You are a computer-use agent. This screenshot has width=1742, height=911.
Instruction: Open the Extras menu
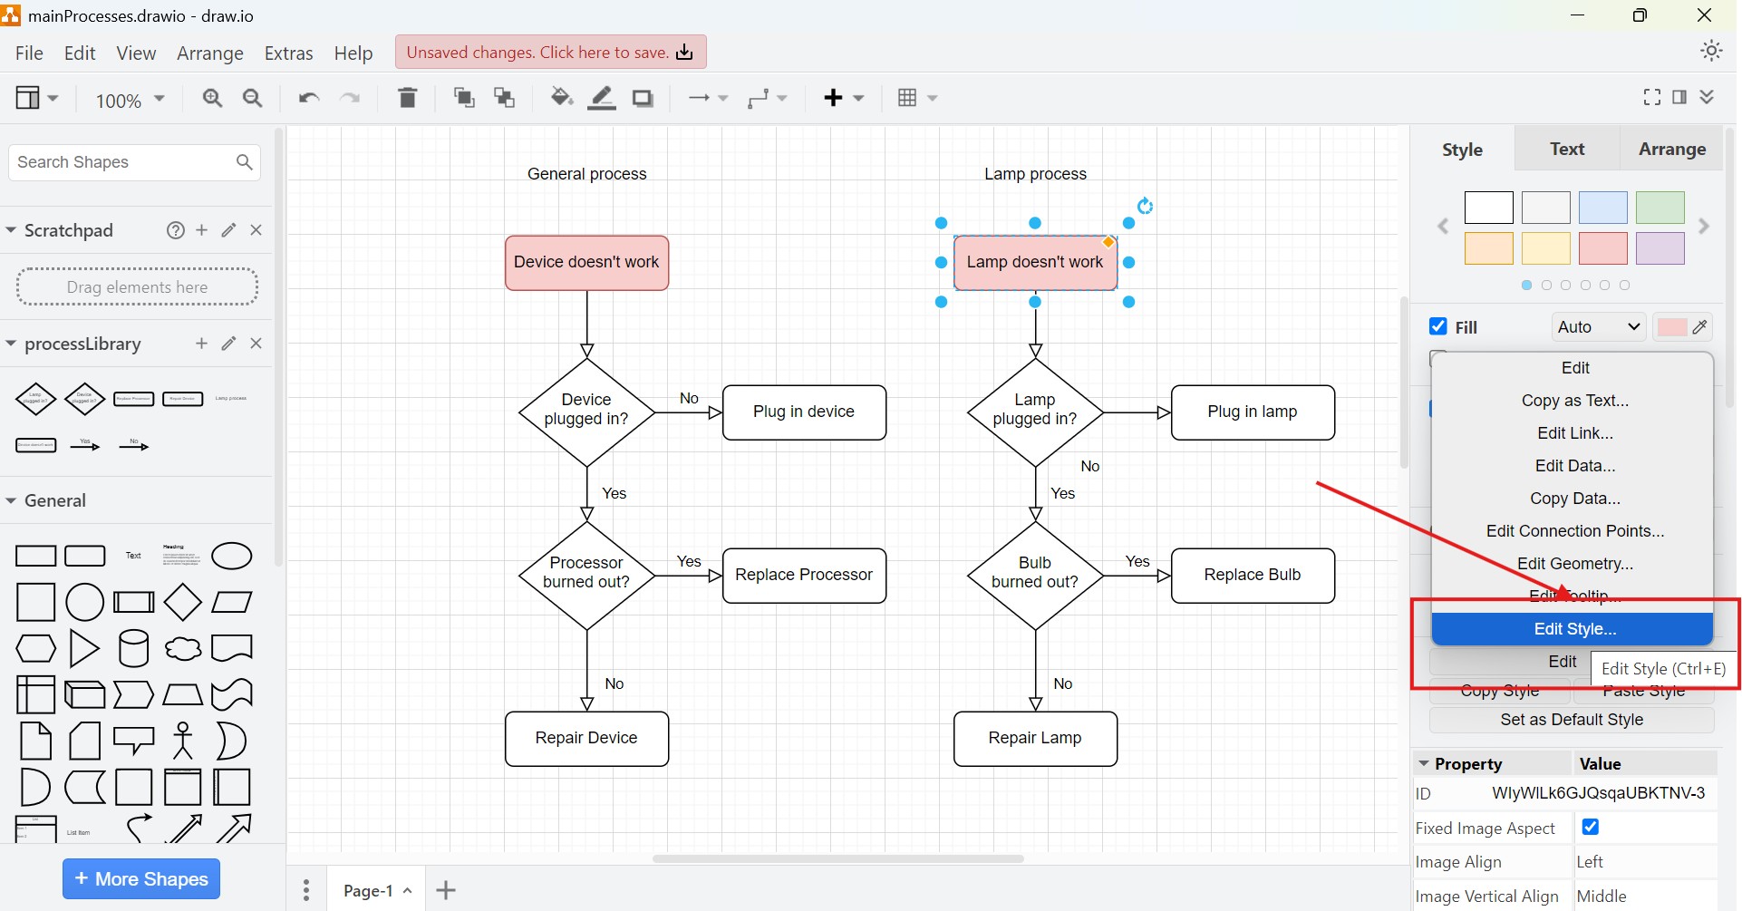pos(288,53)
